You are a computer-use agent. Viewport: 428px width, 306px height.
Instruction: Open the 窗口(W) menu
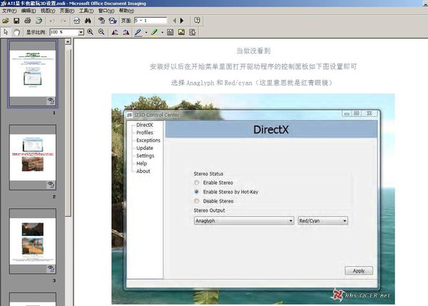[106, 11]
